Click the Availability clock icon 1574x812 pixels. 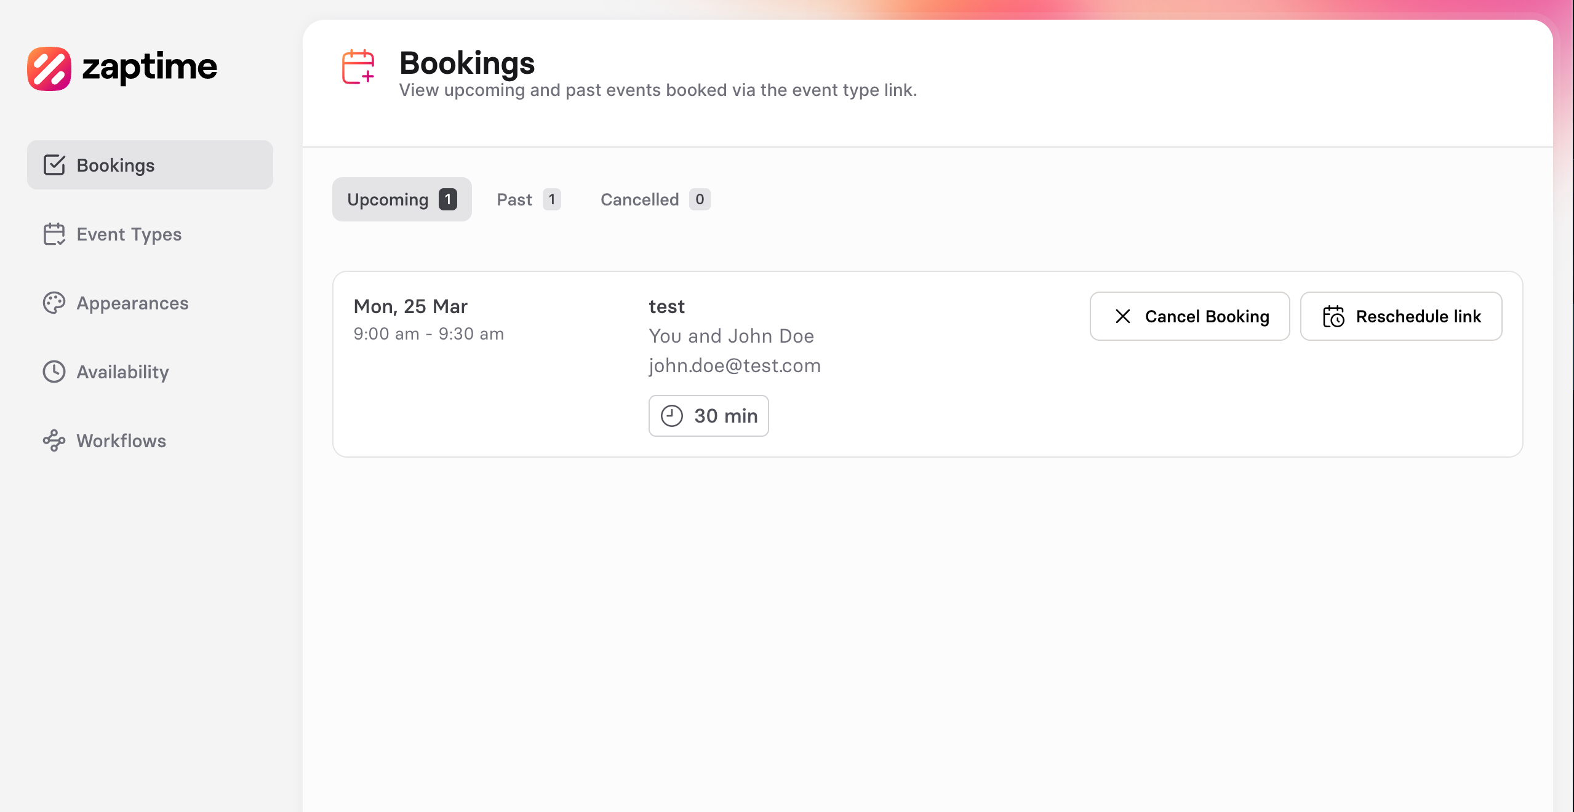click(x=54, y=372)
